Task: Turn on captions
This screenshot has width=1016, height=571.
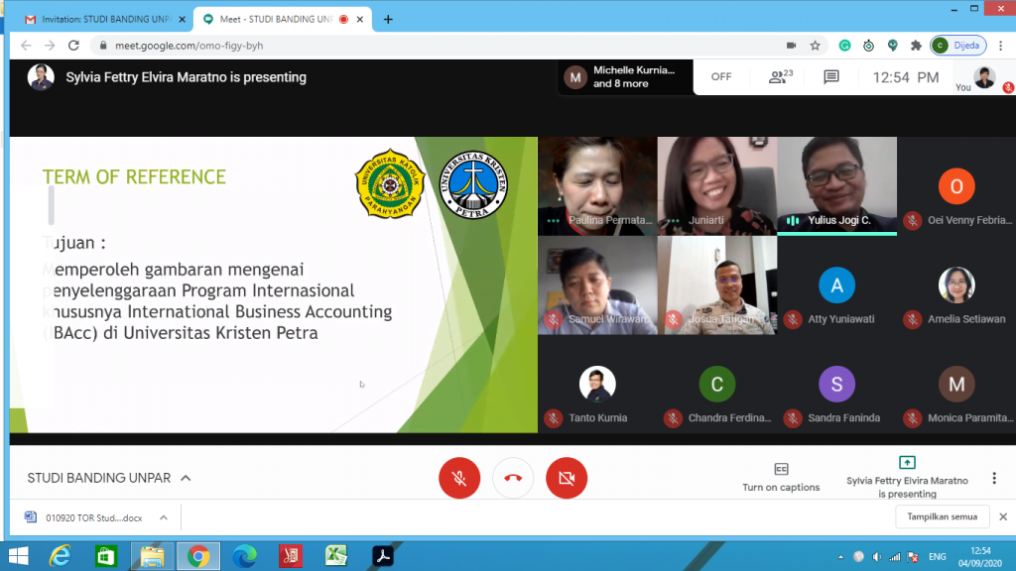Action: 781,477
